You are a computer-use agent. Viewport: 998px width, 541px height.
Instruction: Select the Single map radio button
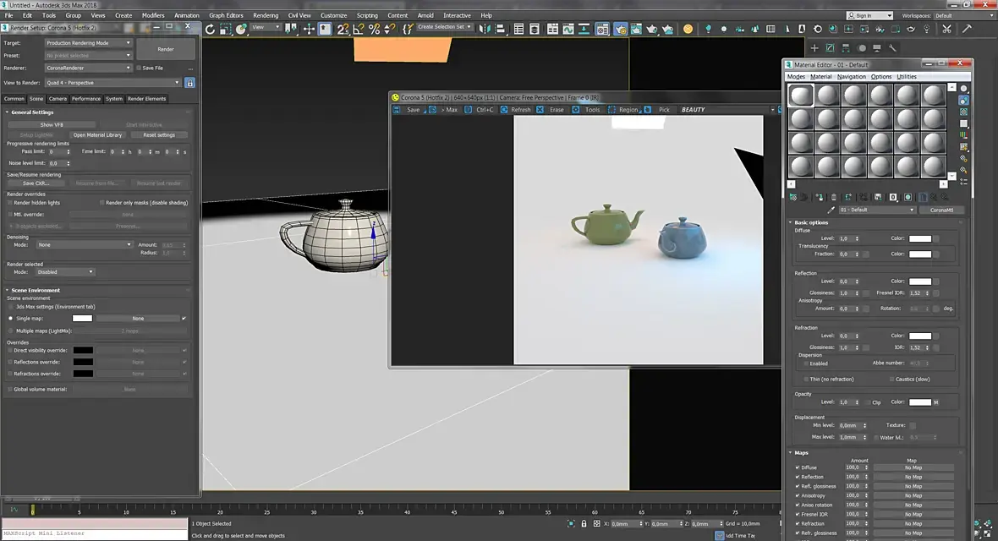tap(10, 319)
